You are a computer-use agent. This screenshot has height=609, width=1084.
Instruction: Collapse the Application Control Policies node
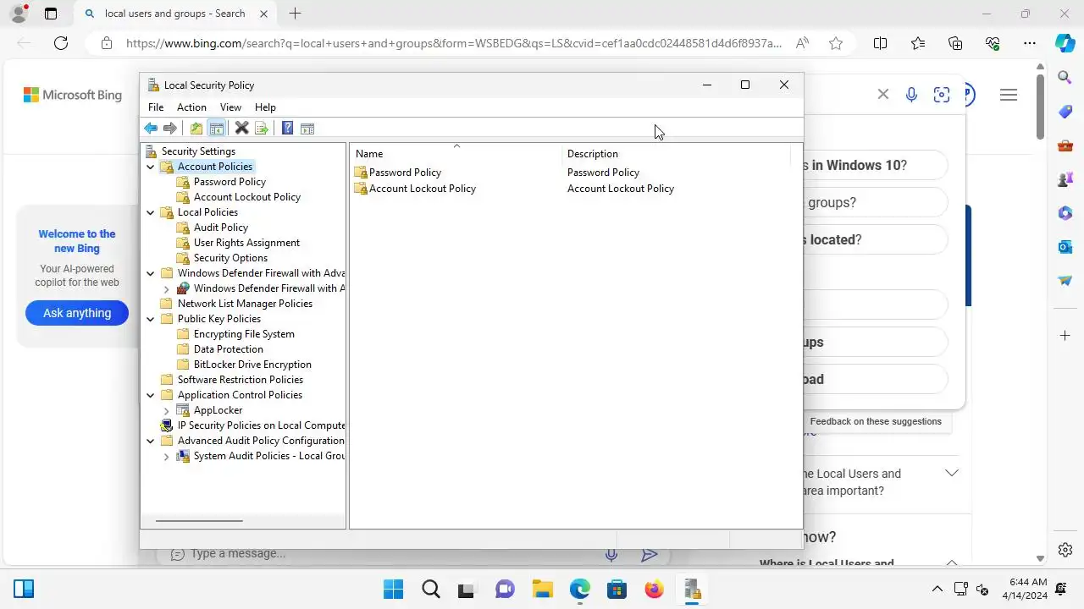(151, 395)
